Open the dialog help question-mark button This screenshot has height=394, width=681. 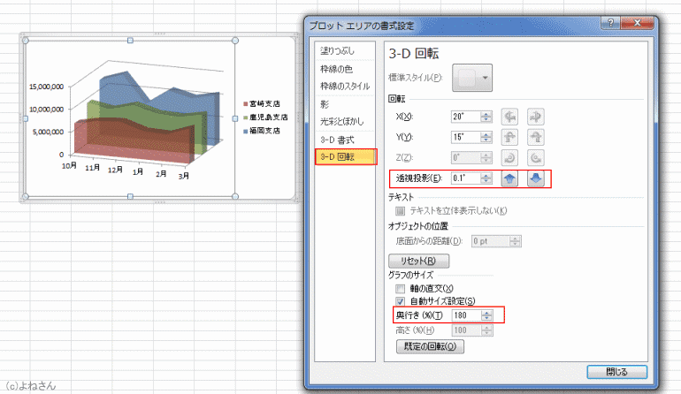[610, 23]
